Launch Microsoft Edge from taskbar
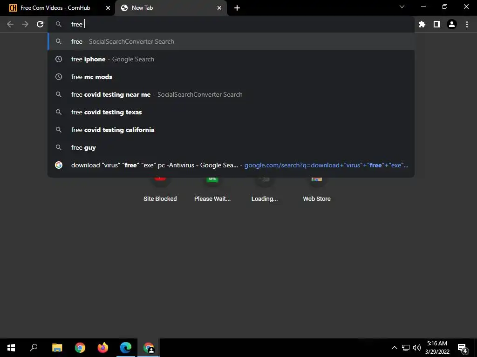This screenshot has width=477, height=357. (x=126, y=348)
